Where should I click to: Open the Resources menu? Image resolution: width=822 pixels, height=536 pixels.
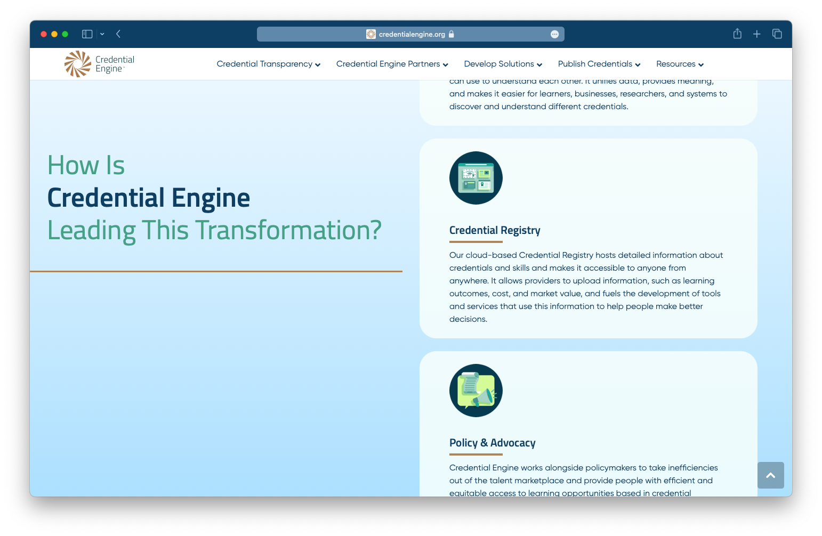click(680, 64)
